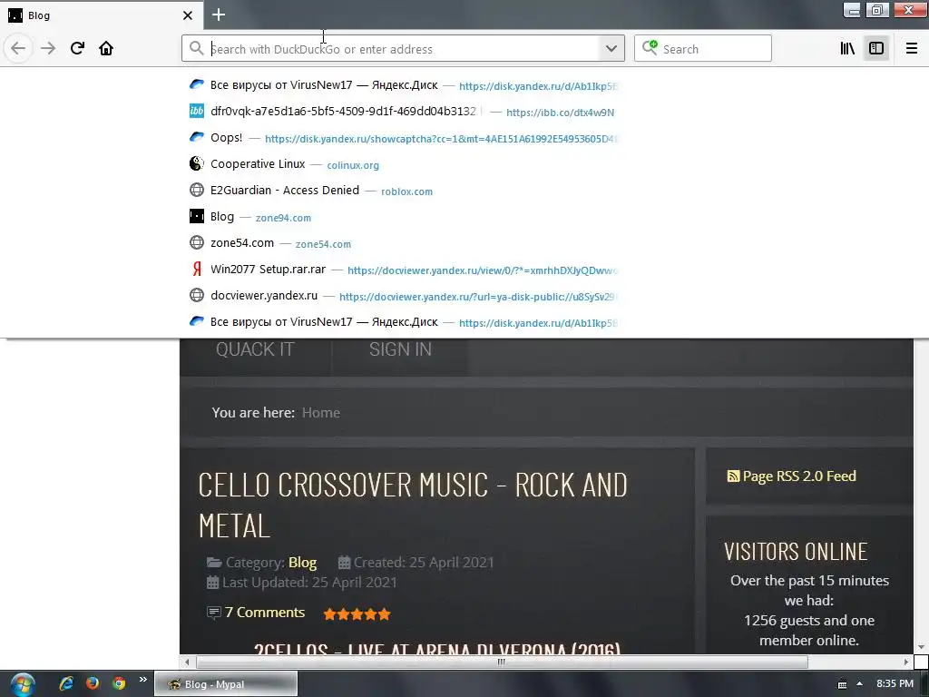Reload the current page
Viewport: 929px width, 697px height.
77,48
